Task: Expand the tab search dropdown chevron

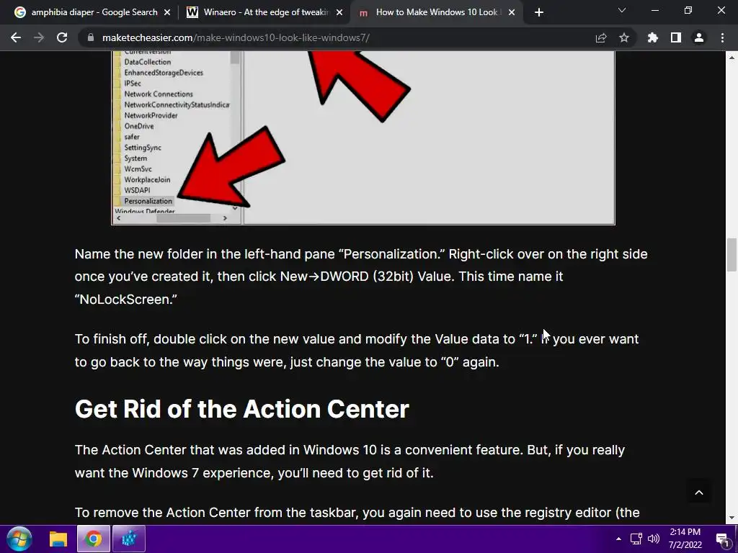Action: (622, 10)
